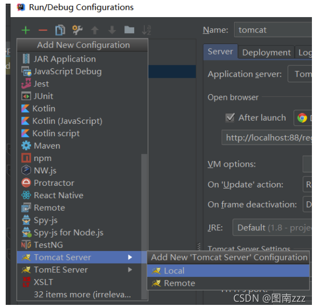The height and width of the screenshot is (308, 314).
Task: Click the configuration list scrollbar thumb
Action: [x=144, y=227]
